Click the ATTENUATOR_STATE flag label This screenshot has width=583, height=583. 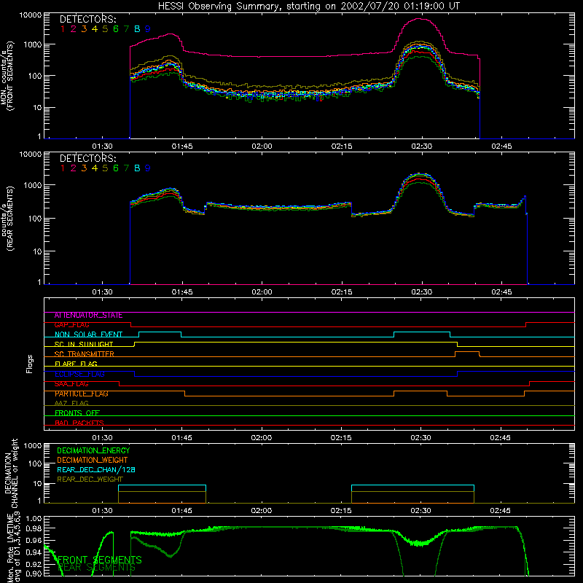(x=88, y=316)
